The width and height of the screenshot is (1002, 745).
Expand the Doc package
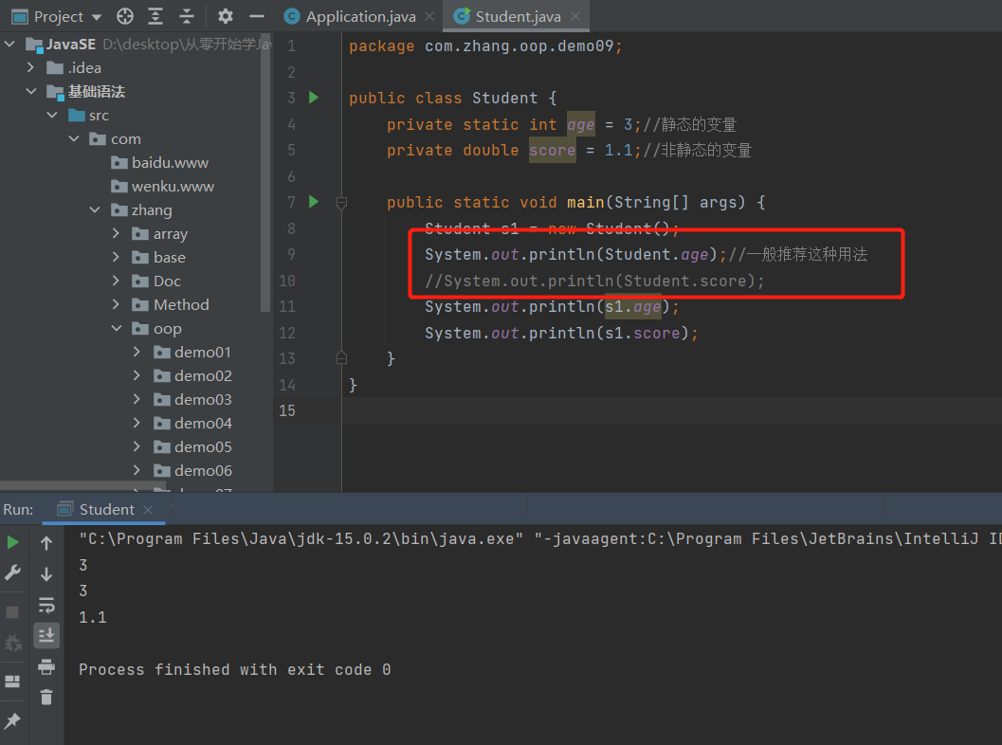coord(116,281)
